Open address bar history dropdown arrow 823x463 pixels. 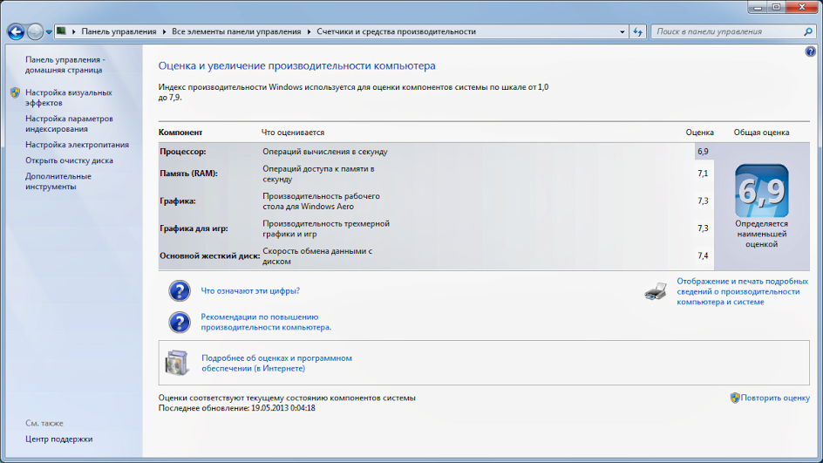[x=622, y=31]
